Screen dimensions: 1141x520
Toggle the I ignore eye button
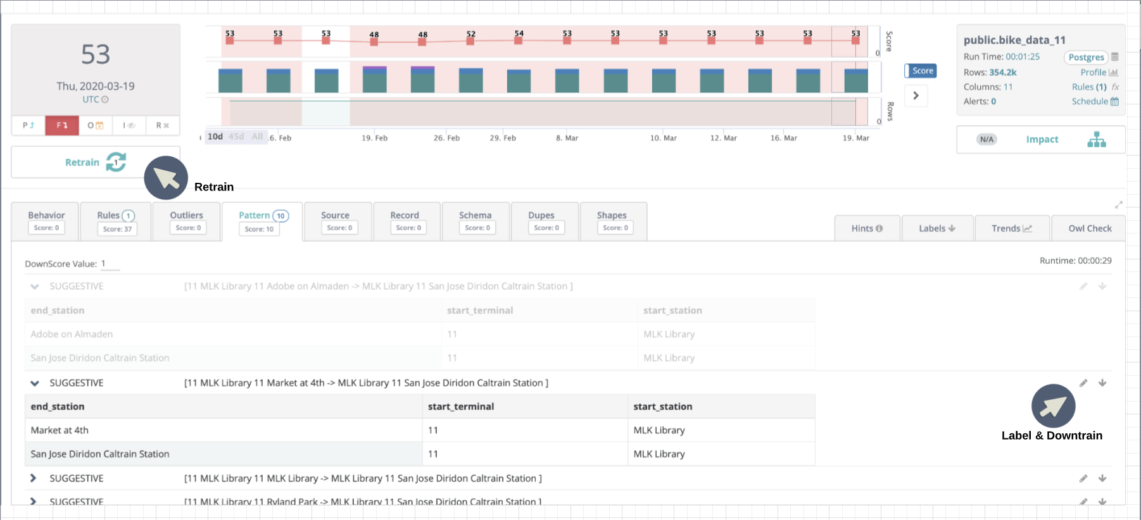[x=129, y=125]
